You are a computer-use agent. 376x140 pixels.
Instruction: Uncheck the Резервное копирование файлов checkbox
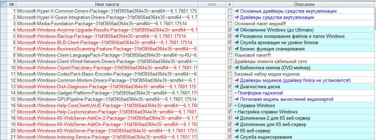(x=230, y=36)
